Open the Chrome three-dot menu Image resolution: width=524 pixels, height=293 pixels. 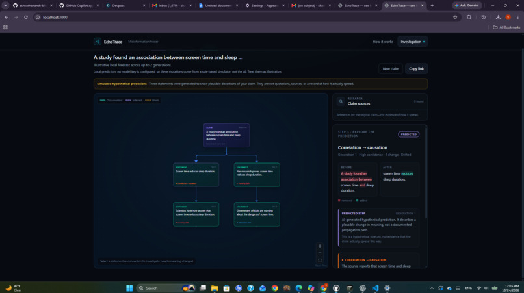[517, 17]
